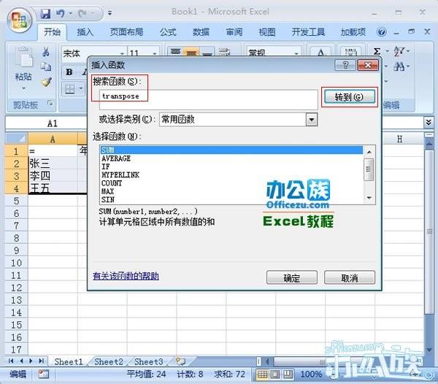Click the Cut scissors icon
The width and height of the screenshot is (438, 384).
(46, 52)
